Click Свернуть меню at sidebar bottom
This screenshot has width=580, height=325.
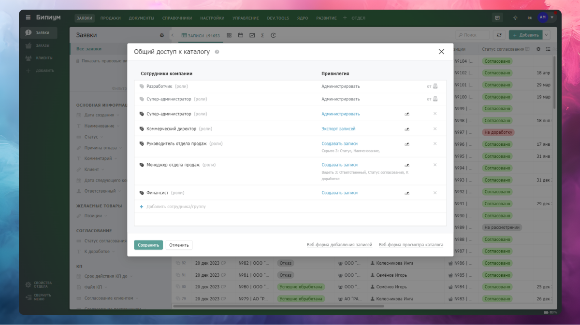coord(39,297)
